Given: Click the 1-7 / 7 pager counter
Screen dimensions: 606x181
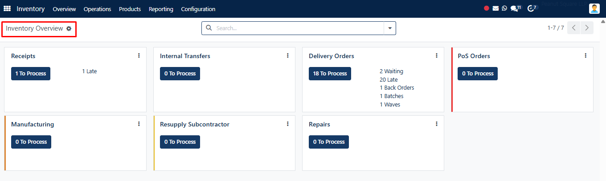Looking at the screenshot, I should point(556,28).
